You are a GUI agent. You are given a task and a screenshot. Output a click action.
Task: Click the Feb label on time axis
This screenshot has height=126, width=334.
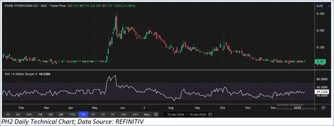pos(21,108)
